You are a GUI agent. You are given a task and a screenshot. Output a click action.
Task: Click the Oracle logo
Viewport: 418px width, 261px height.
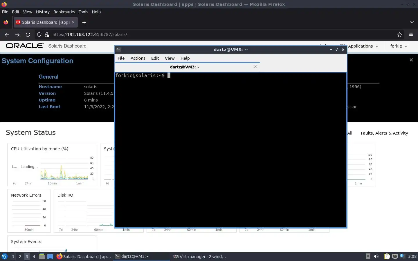25,46
